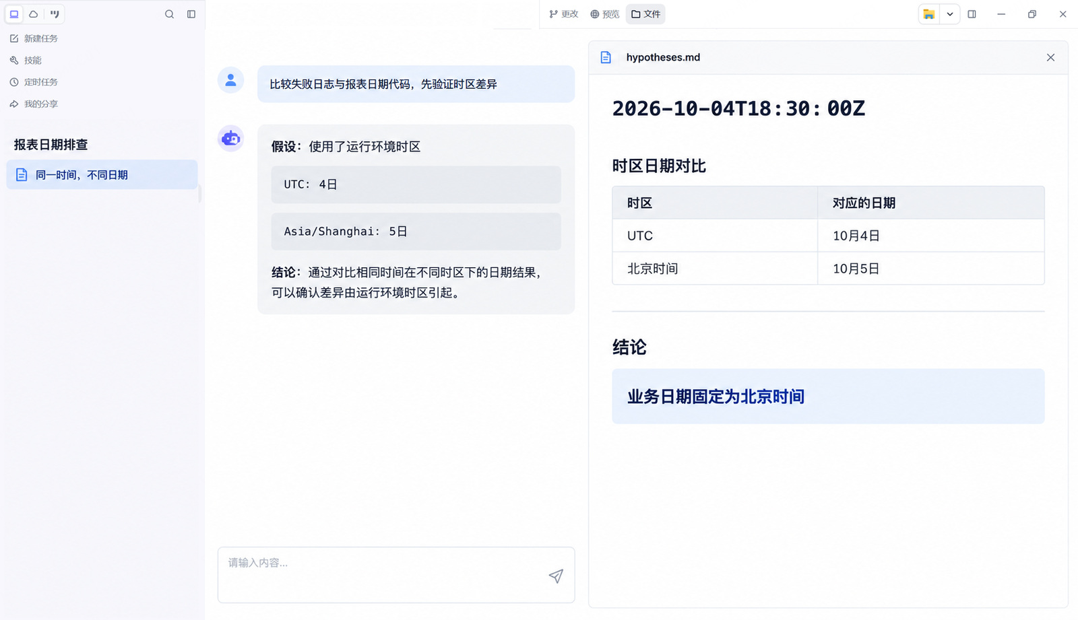1078x620 pixels.
Task: Open the 技能 skills page
Action: click(26, 60)
